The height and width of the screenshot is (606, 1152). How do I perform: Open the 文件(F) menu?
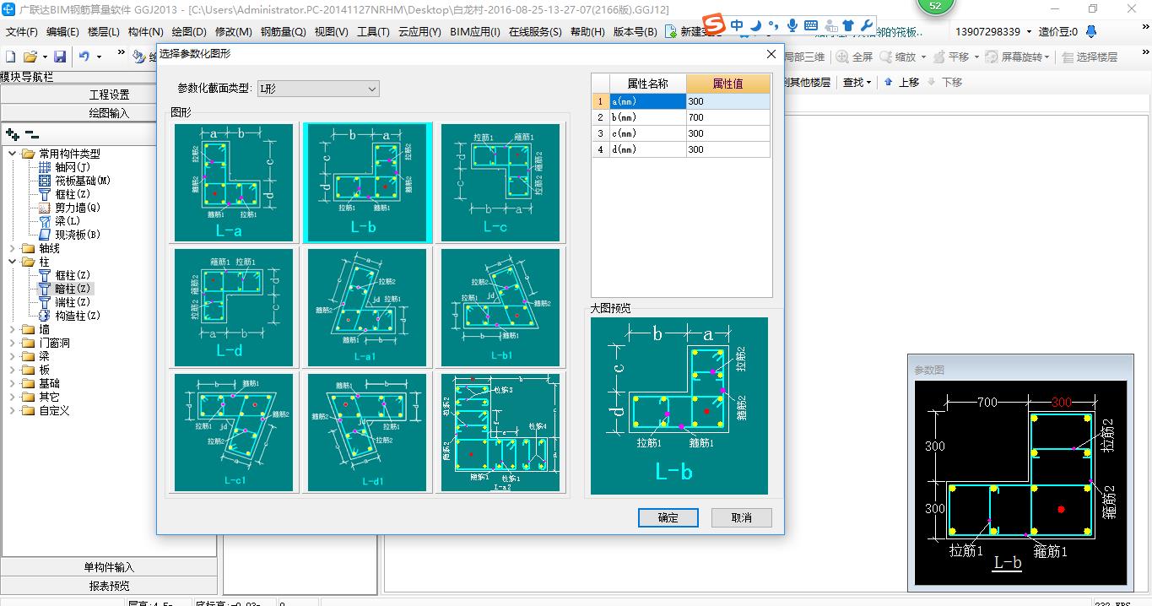tap(22, 32)
